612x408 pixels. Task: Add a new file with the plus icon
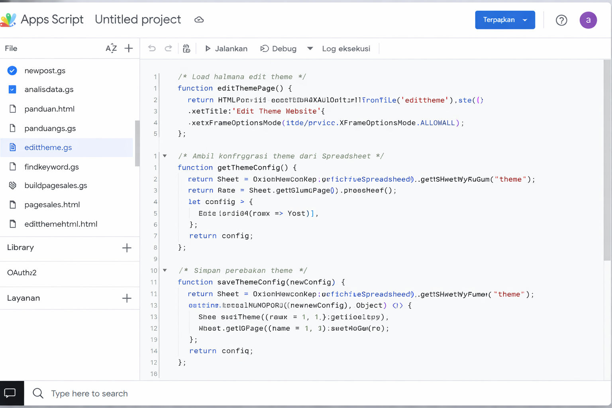pos(129,48)
